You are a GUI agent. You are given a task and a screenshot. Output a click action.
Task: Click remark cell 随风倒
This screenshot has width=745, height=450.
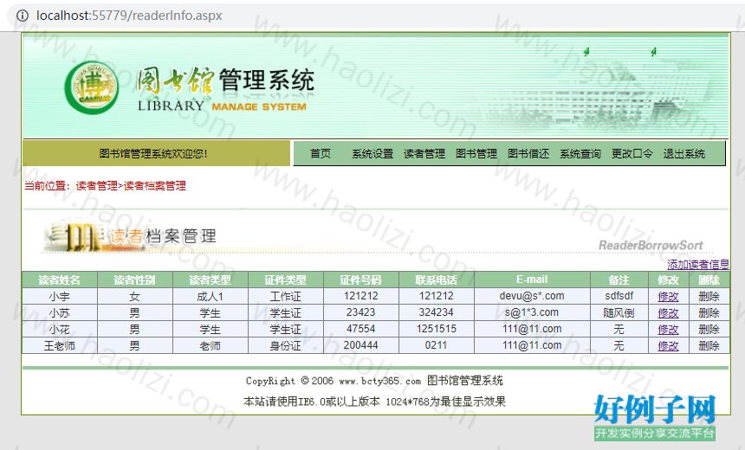tap(619, 313)
